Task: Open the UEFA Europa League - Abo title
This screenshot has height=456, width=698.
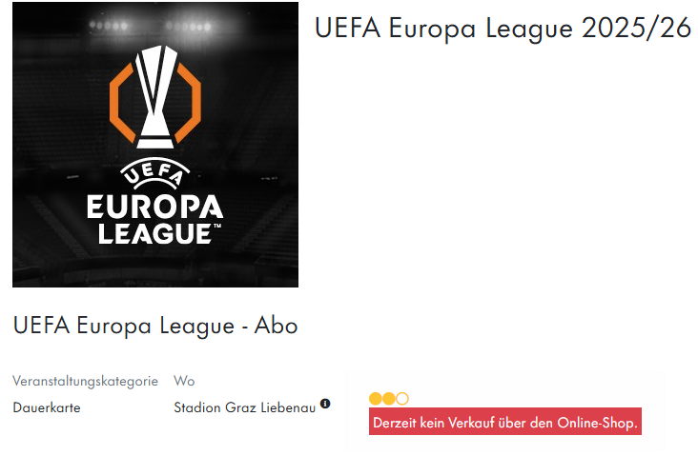Action: 155,326
